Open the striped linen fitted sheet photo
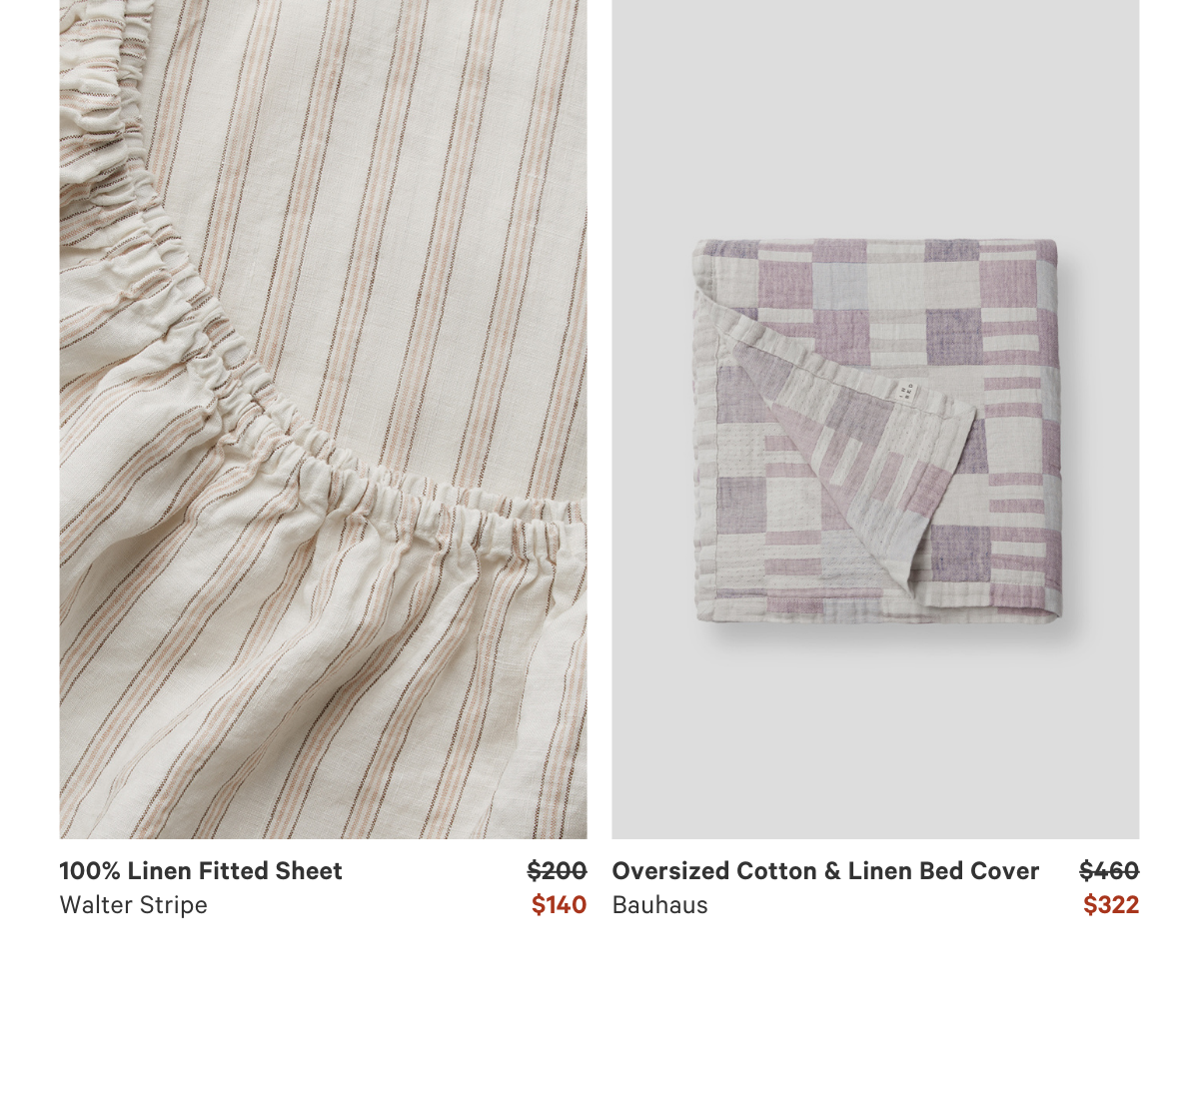 [323, 420]
